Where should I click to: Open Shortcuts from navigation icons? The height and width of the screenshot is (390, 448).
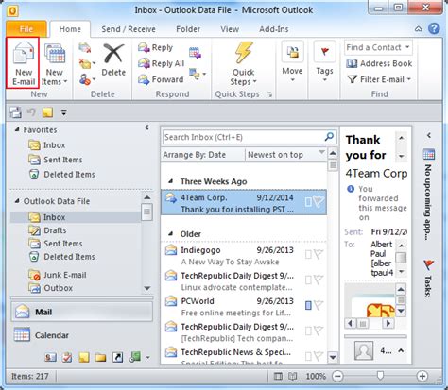[x=117, y=357]
